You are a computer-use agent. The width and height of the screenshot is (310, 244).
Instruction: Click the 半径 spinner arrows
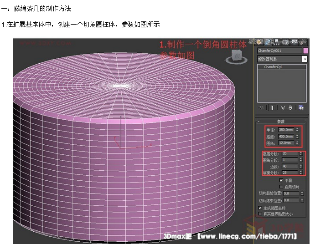pyautogui.click(x=297, y=130)
